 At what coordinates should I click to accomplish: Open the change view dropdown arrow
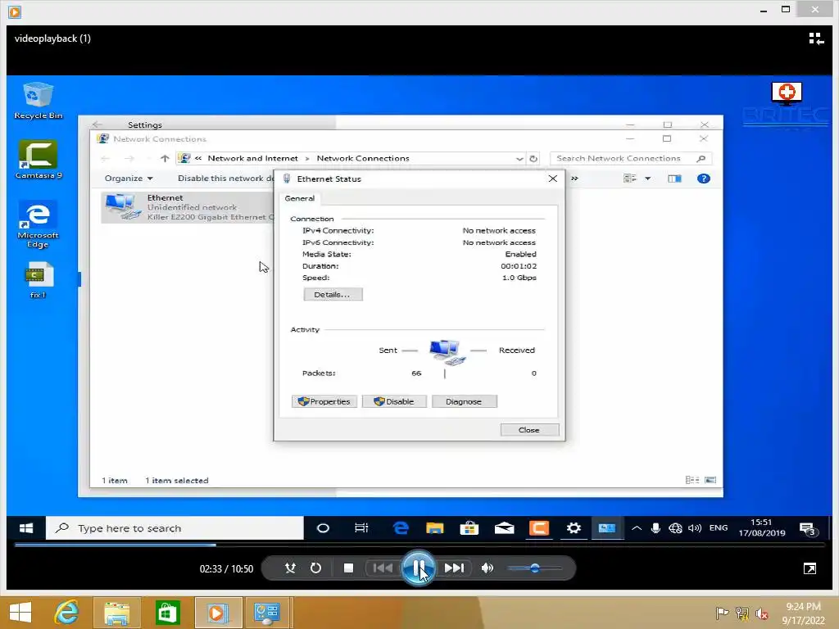[x=648, y=179]
